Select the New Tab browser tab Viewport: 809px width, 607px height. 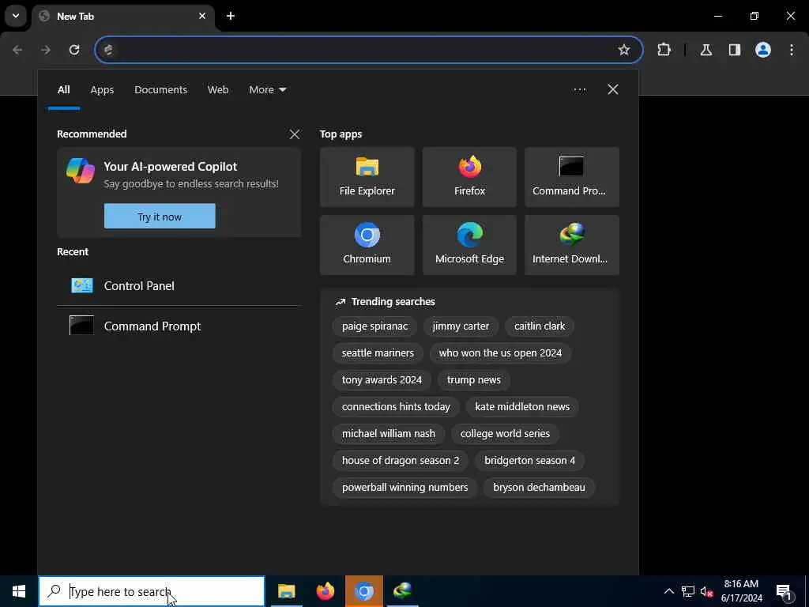pos(124,16)
